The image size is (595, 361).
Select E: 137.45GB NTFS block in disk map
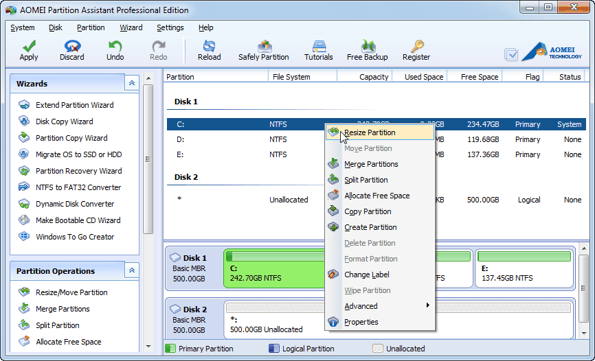point(524,268)
